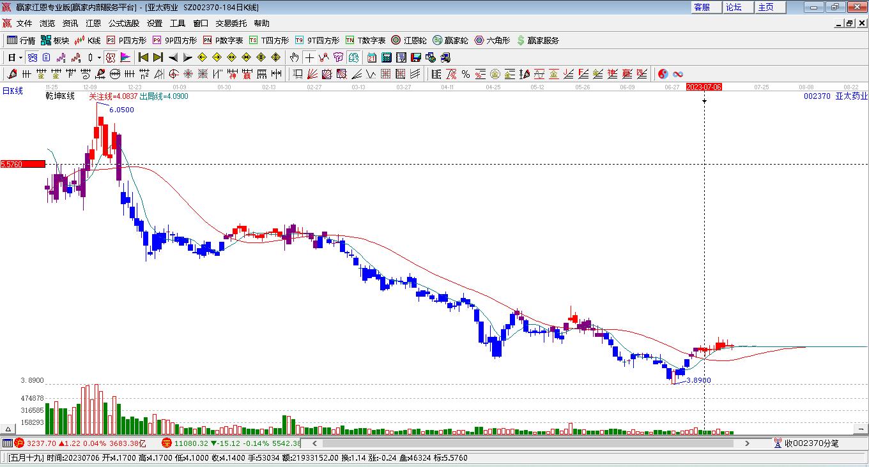The width and height of the screenshot is (869, 467).
Task: Click the infinity loop icon
Action: click(x=678, y=74)
